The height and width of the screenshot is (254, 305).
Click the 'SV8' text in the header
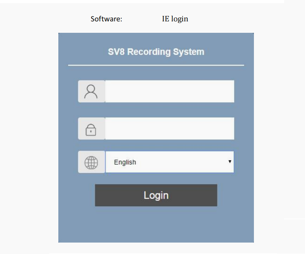116,52
